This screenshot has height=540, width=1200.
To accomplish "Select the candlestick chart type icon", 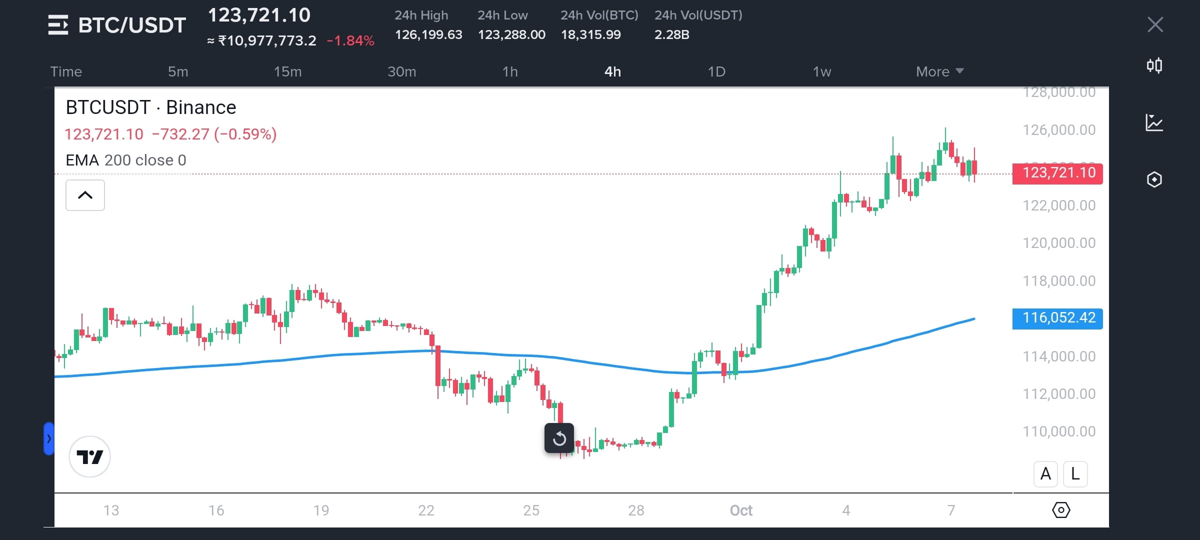I will click(x=1155, y=65).
